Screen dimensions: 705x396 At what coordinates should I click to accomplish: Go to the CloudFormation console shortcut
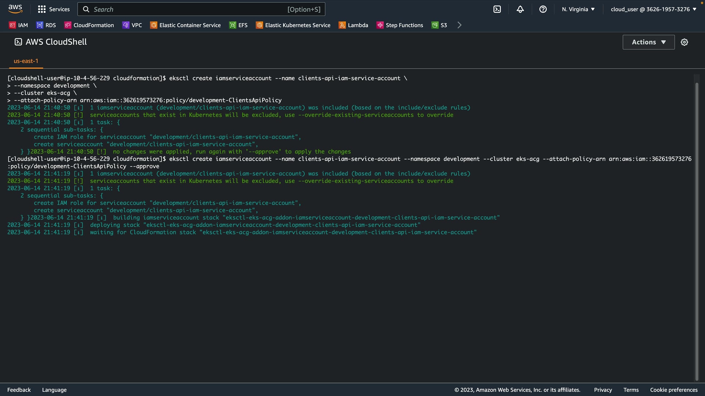click(89, 25)
